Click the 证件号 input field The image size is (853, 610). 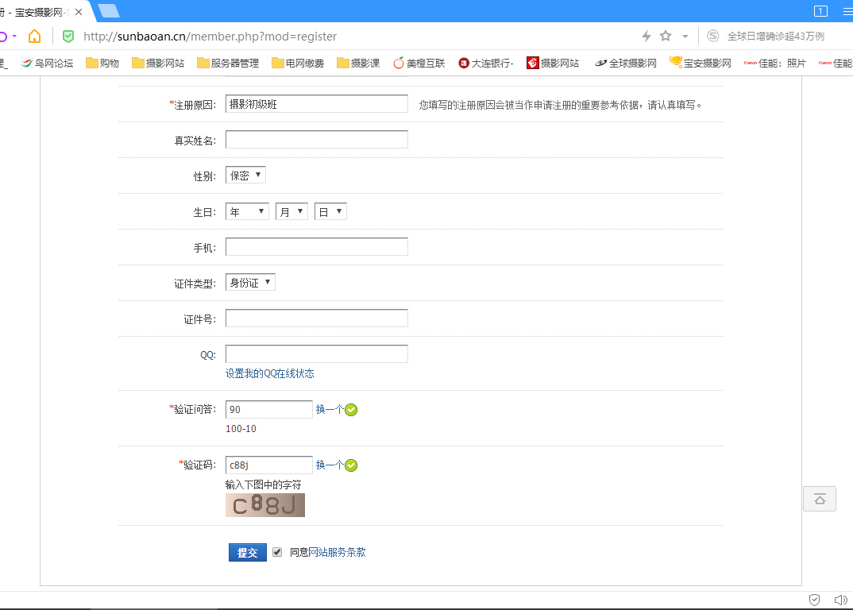click(317, 319)
